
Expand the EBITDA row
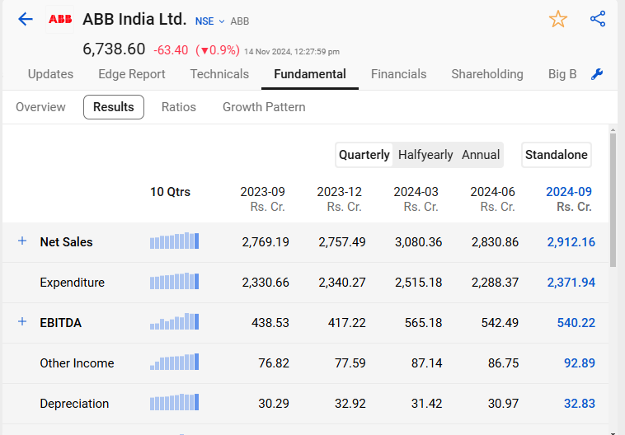pyautogui.click(x=22, y=322)
